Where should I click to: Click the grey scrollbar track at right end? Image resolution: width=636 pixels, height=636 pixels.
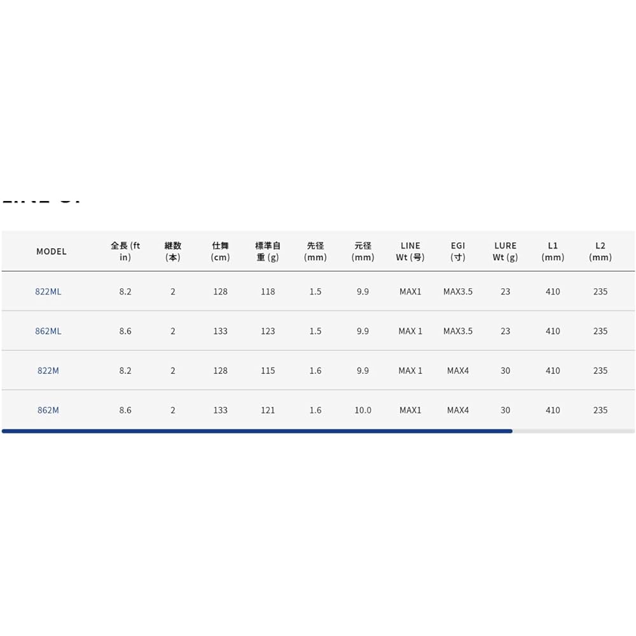(x=574, y=431)
